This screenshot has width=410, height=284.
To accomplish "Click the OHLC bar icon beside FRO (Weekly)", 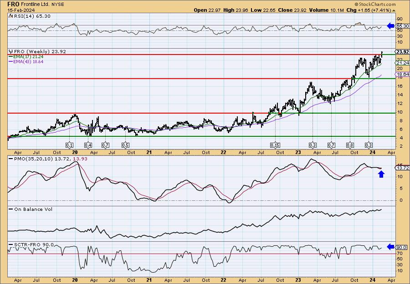I will (x=10, y=52).
